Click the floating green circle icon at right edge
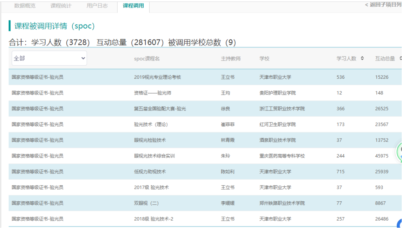The width and height of the screenshot is (402, 228). [x=400, y=152]
